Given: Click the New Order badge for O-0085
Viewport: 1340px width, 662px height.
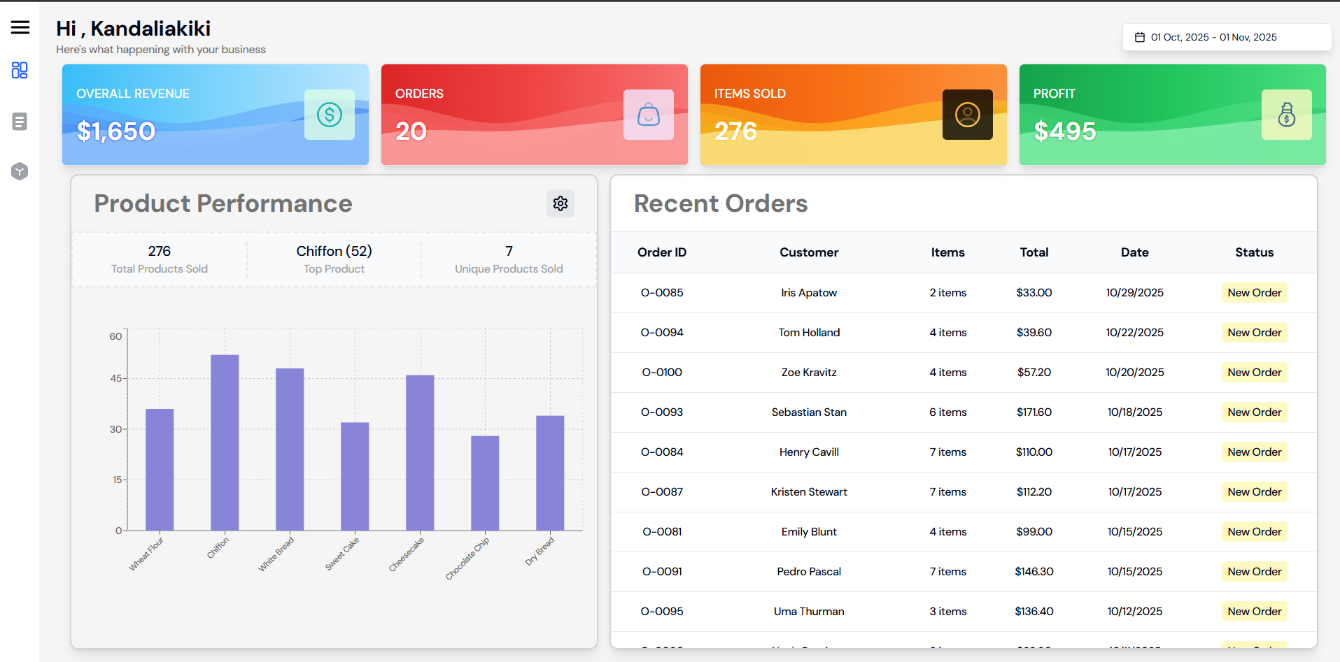Looking at the screenshot, I should coord(1253,292).
